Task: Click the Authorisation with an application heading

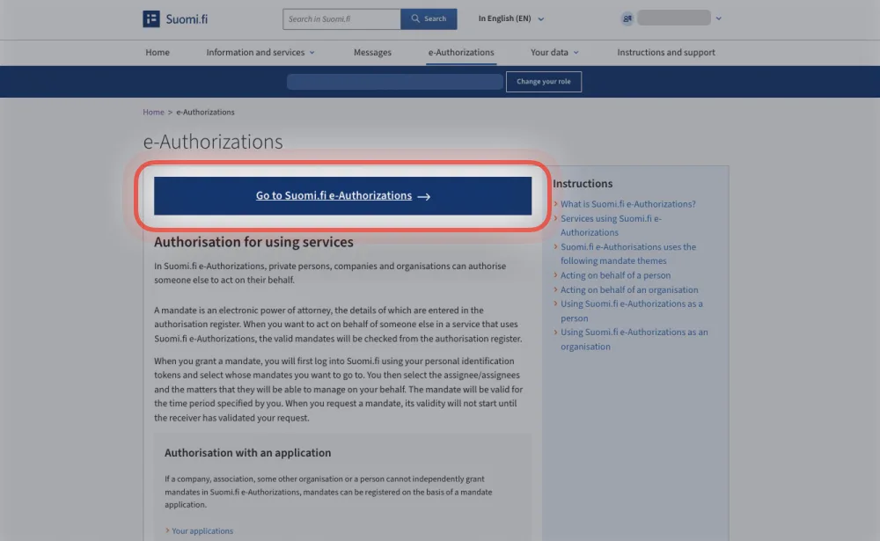Action: [247, 453]
